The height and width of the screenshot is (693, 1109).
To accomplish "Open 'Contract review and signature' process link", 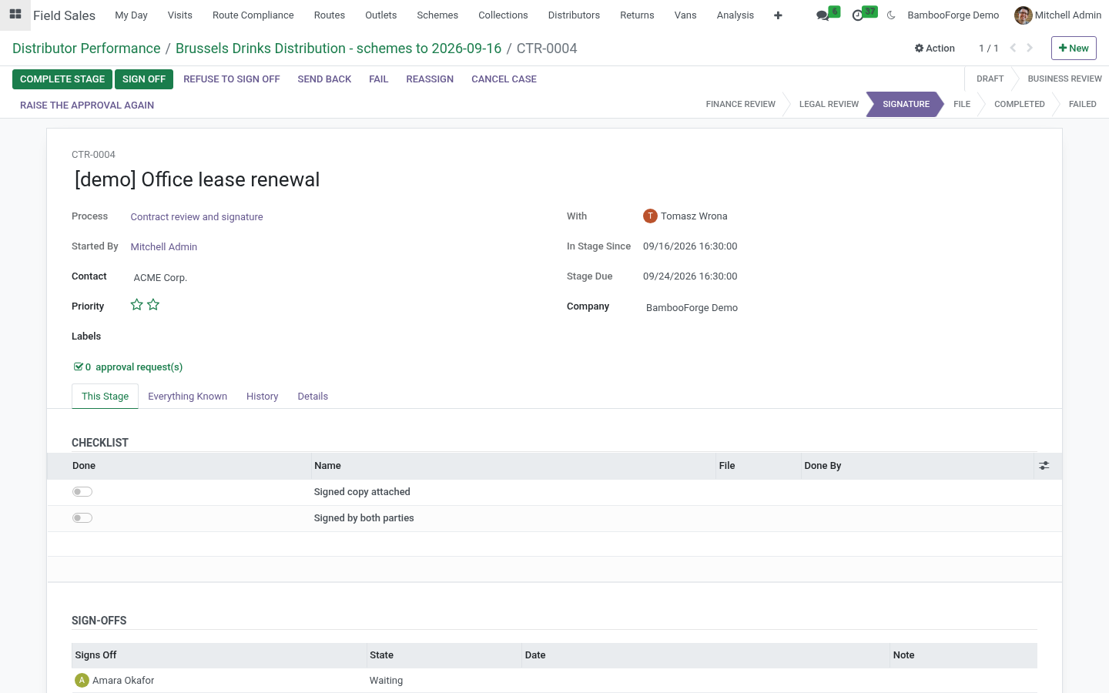I will 196,217.
